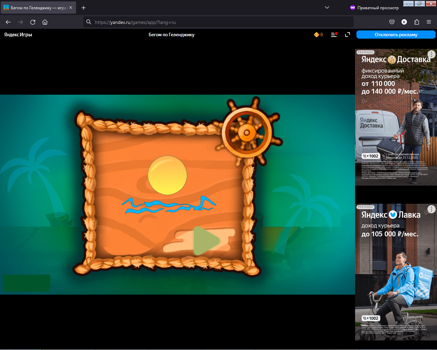Toggle game fullscreen mode

point(348,35)
